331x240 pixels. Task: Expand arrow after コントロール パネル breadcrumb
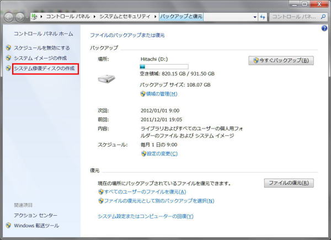(94, 17)
